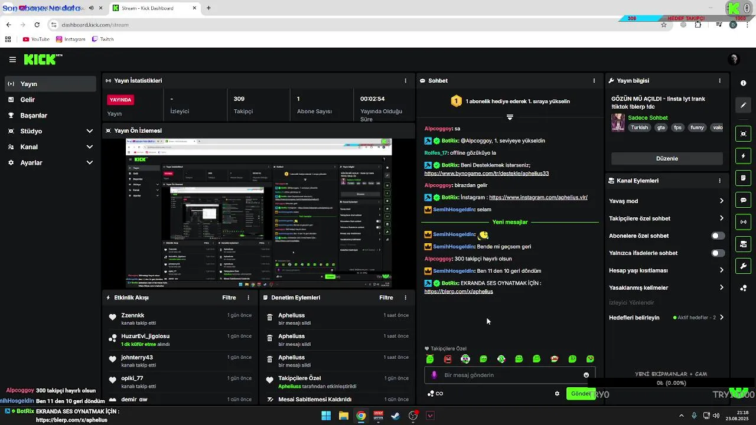This screenshot has height=425, width=756.
Task: Open the YouTube bookmark
Action: 36,40
